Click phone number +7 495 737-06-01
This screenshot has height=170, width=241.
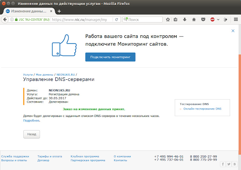(x=169, y=160)
